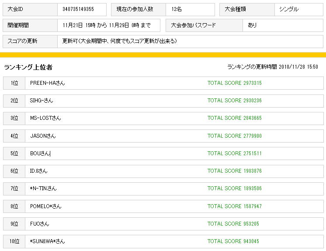Click the ランキング上位者 heading
The height and width of the screenshot is (251, 326).
tap(28, 67)
